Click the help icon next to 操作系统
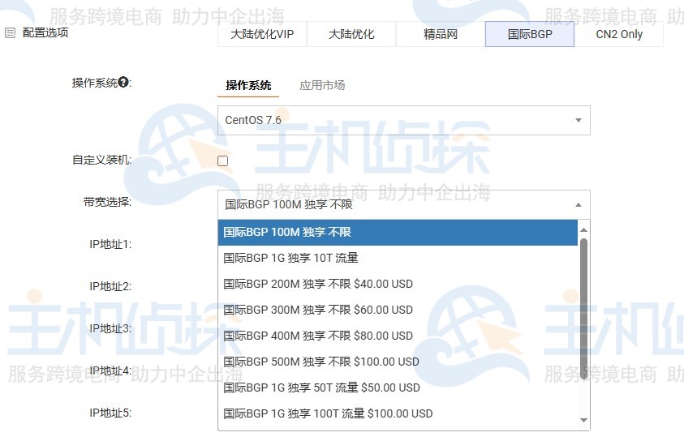Image resolution: width=684 pixels, height=441 pixels. click(x=123, y=82)
